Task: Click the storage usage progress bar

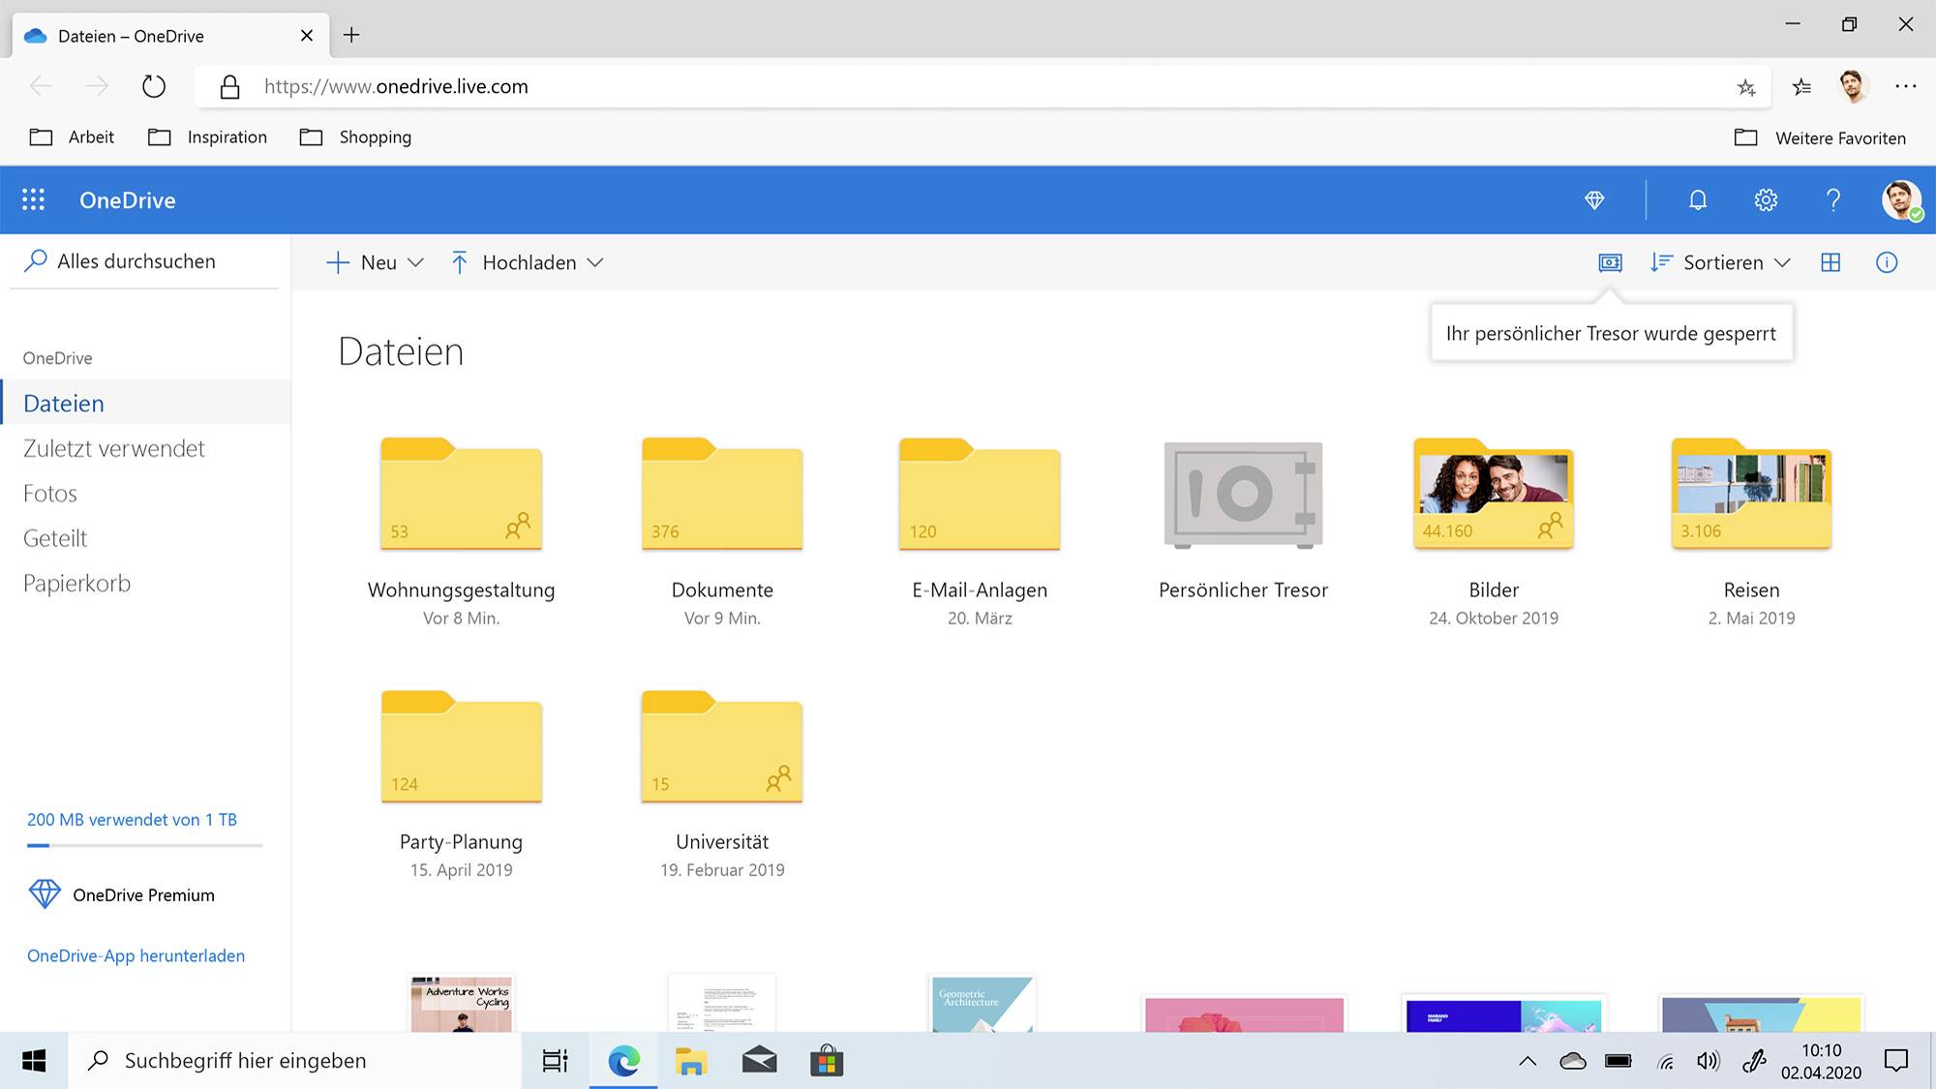Action: [x=143, y=844]
